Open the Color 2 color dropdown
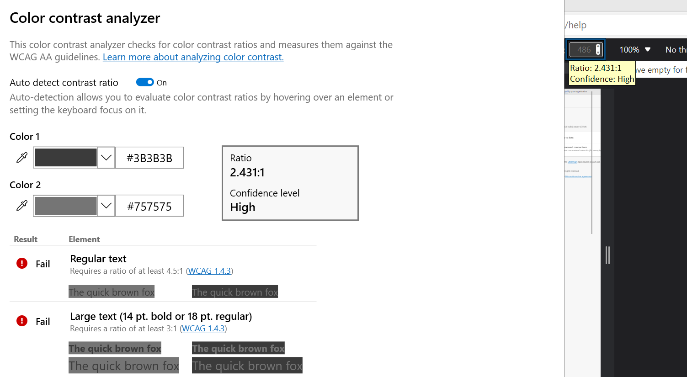687x377 pixels. pos(106,205)
